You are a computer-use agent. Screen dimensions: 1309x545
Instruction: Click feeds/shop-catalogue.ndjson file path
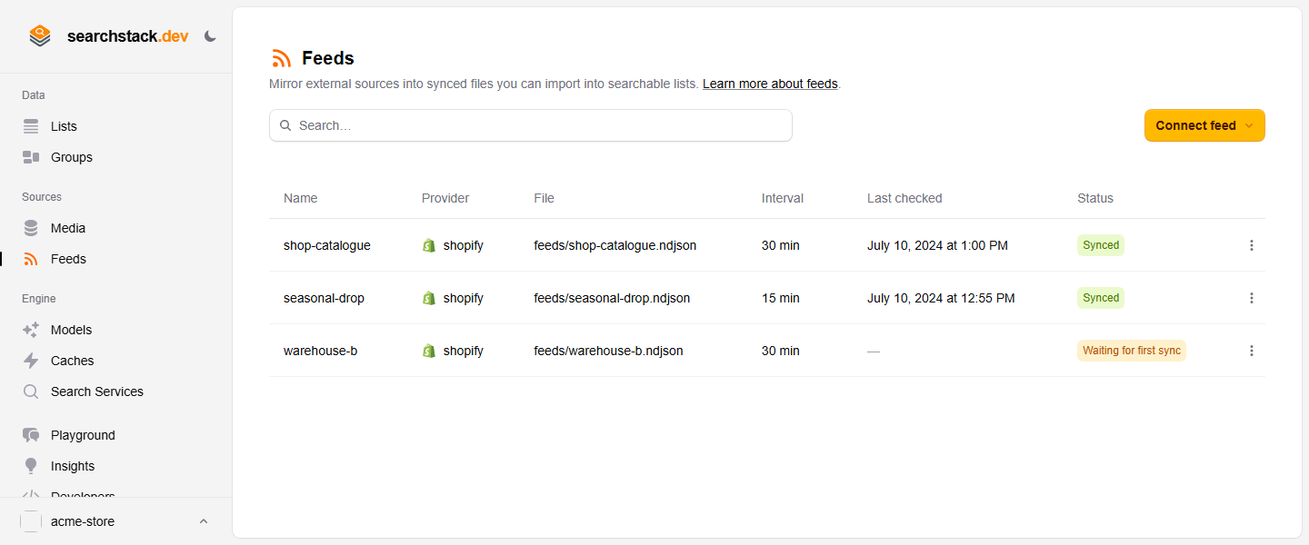(615, 245)
